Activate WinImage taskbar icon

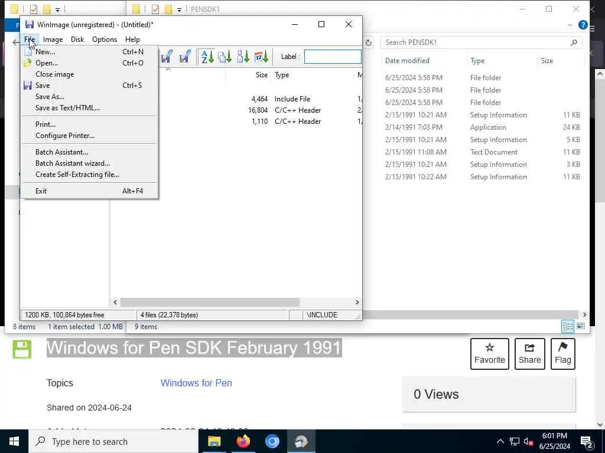(301, 441)
